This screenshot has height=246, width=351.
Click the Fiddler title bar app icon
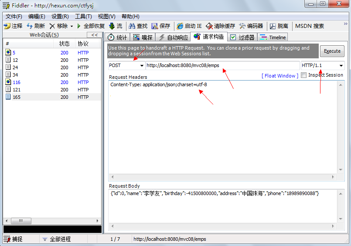pyautogui.click(x=6, y=5)
